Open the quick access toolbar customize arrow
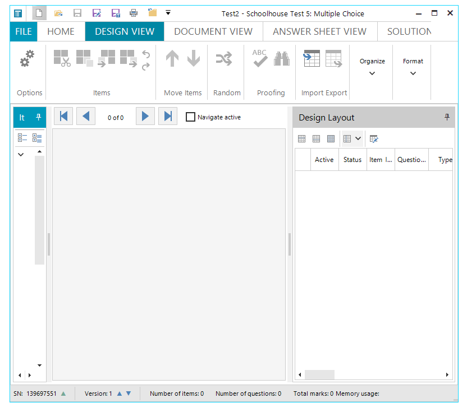 (168, 13)
